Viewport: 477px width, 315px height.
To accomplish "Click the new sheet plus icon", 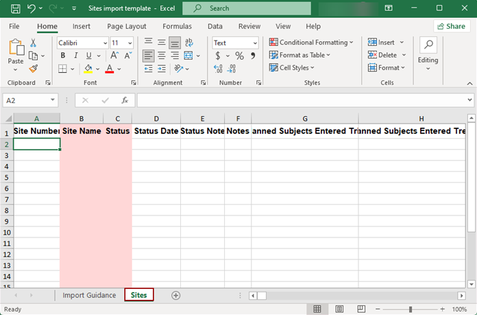I will (x=175, y=295).
